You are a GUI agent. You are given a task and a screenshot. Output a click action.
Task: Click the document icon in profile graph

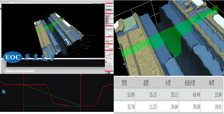(4, 92)
